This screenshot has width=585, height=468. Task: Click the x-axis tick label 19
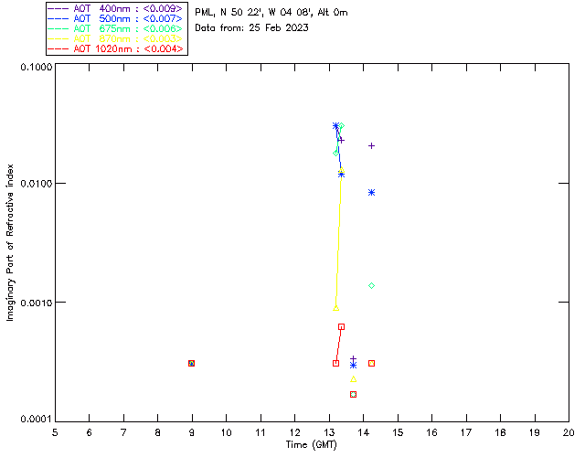(x=535, y=432)
